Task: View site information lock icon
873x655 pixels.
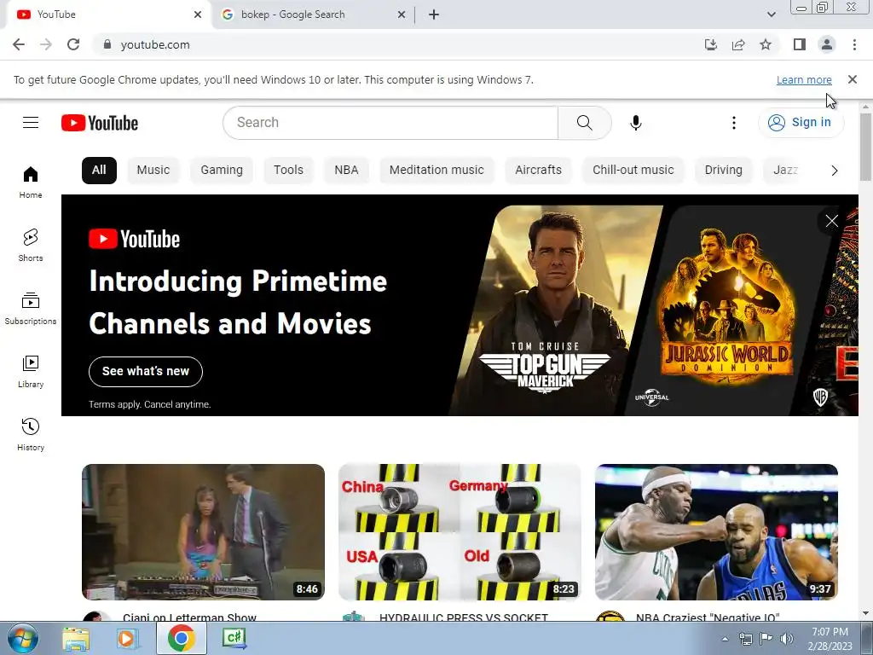Action: click(x=107, y=44)
